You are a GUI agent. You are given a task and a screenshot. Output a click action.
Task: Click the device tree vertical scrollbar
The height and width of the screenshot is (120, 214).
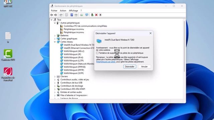(184, 46)
